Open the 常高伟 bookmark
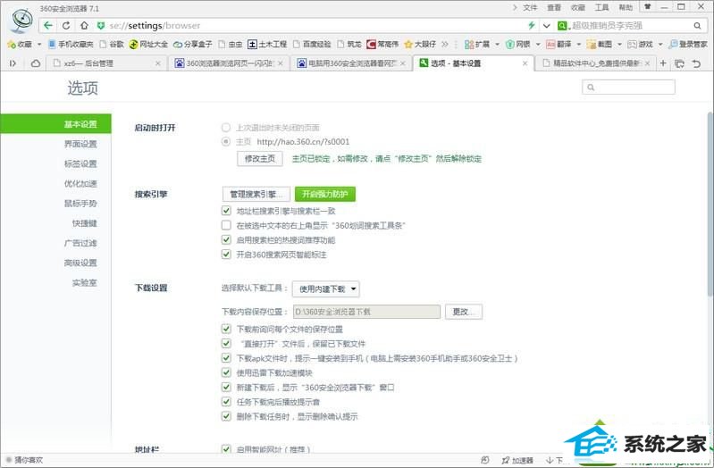714x468 pixels. coord(382,44)
